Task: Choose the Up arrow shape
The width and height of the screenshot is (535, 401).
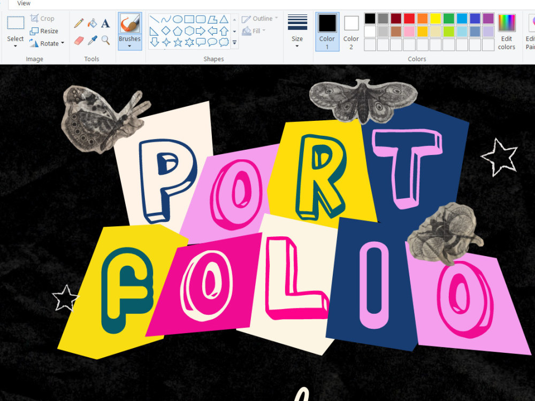Action: [224, 31]
